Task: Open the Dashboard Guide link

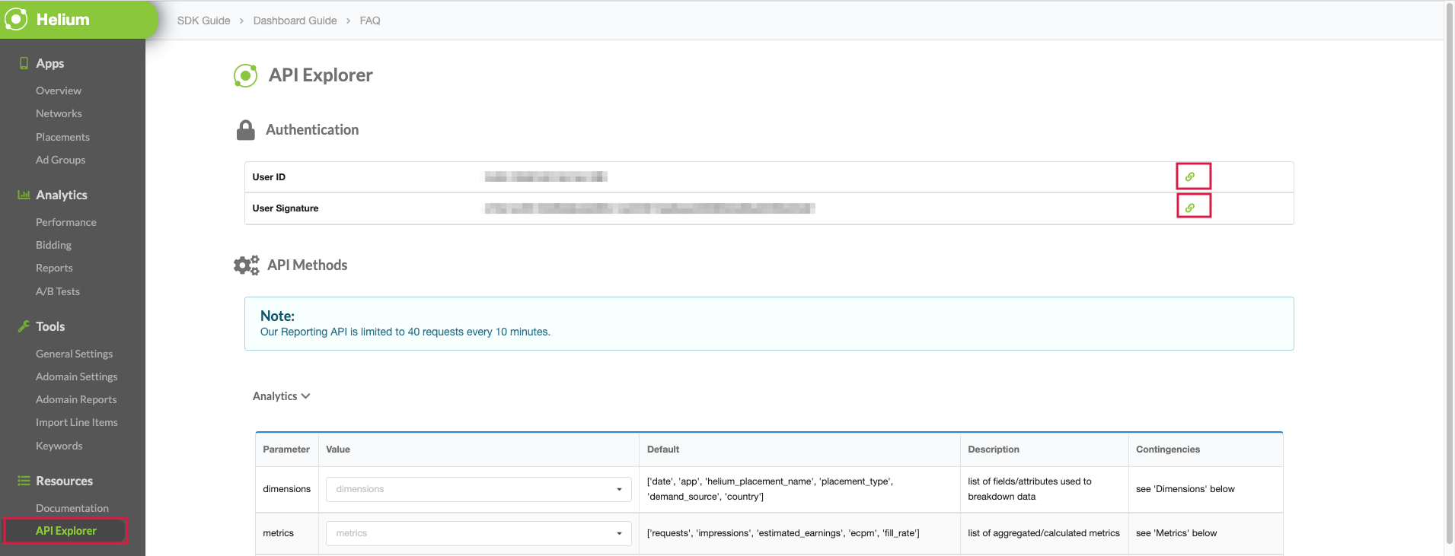Action: (x=295, y=21)
